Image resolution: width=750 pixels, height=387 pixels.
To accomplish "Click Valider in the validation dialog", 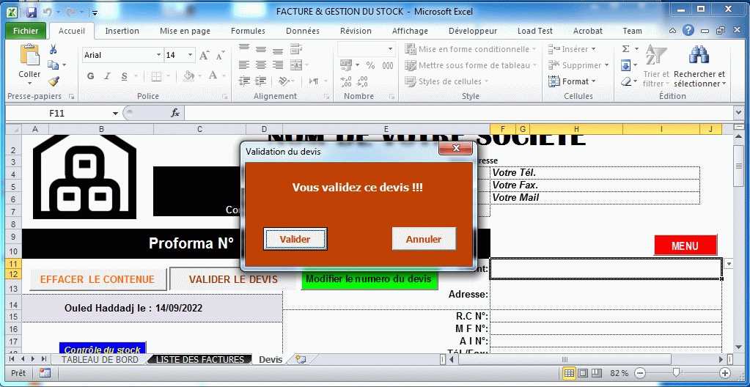I will [295, 239].
